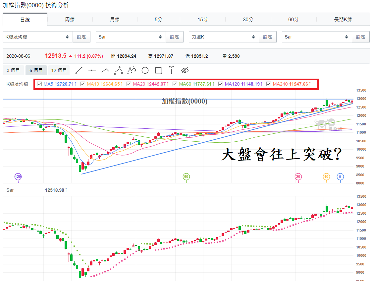373x281 pixels.
Task: Switch to the 15分 chart tab
Action: (203, 19)
